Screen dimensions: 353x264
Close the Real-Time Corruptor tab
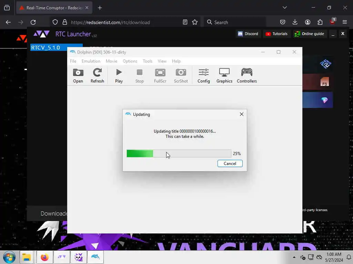coord(87,8)
